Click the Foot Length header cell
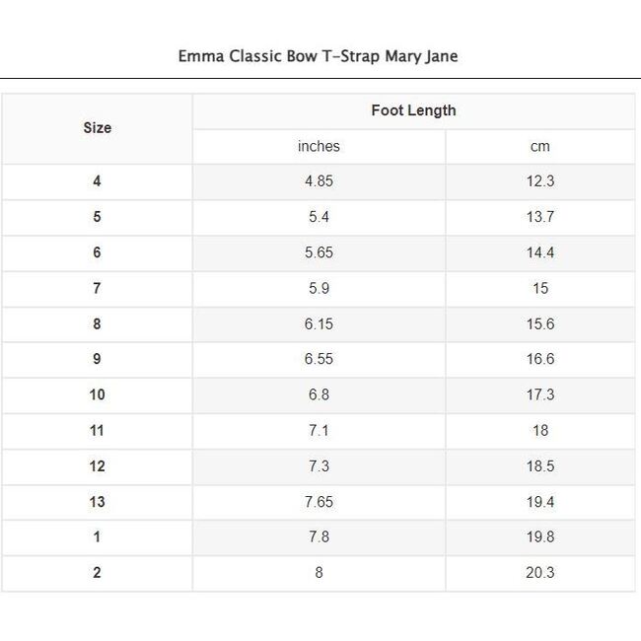 click(x=413, y=110)
